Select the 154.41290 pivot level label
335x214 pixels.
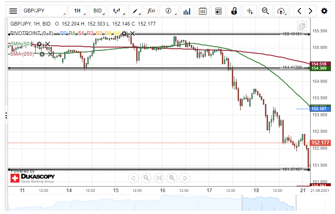292,67
